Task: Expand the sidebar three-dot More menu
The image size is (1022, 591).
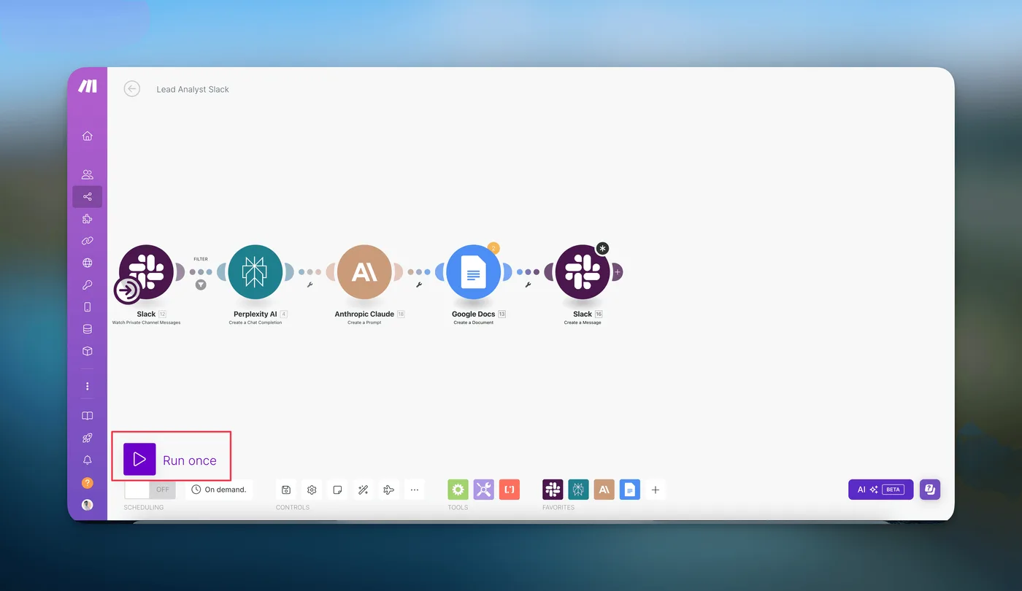Action: 88,386
